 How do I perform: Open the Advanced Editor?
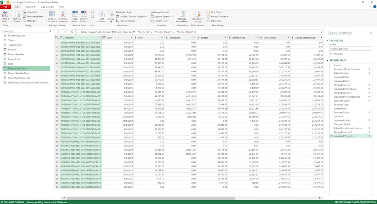pyautogui.click(x=33, y=17)
